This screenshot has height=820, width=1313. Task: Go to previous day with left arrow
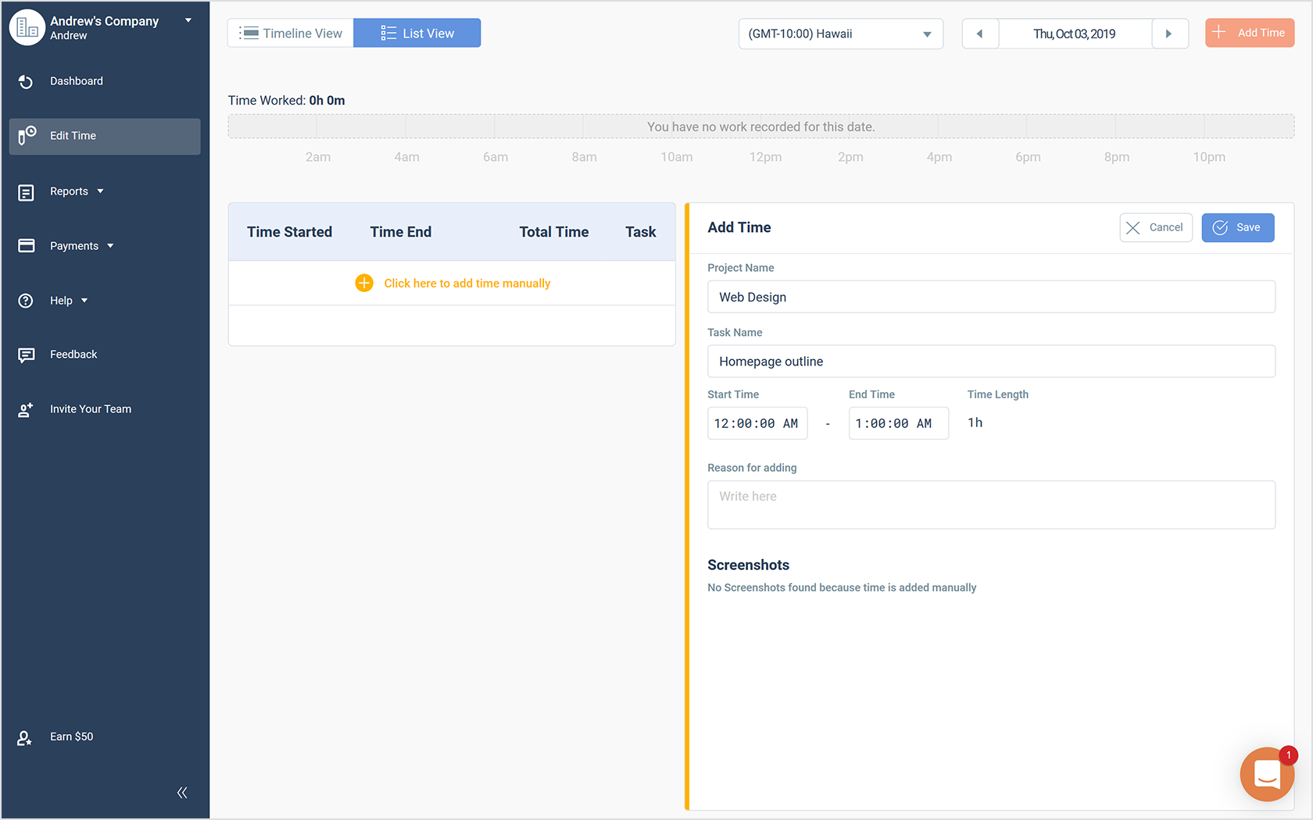[980, 34]
